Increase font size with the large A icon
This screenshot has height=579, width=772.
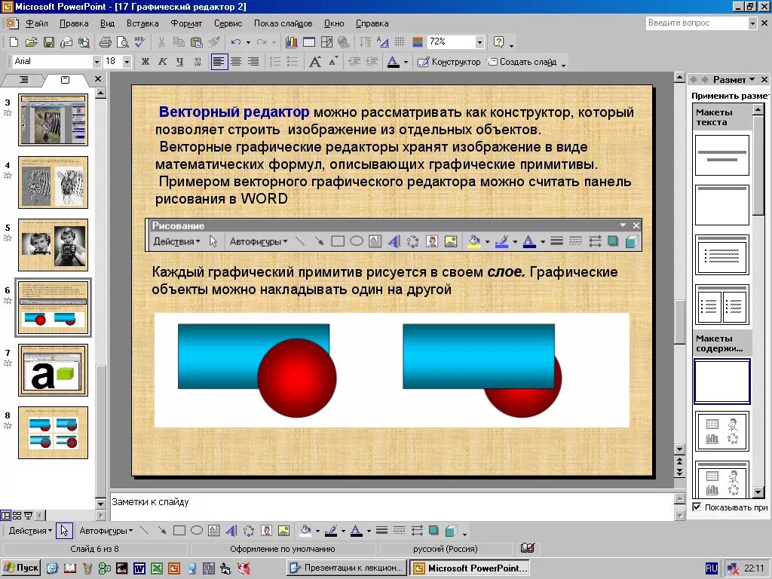click(315, 62)
